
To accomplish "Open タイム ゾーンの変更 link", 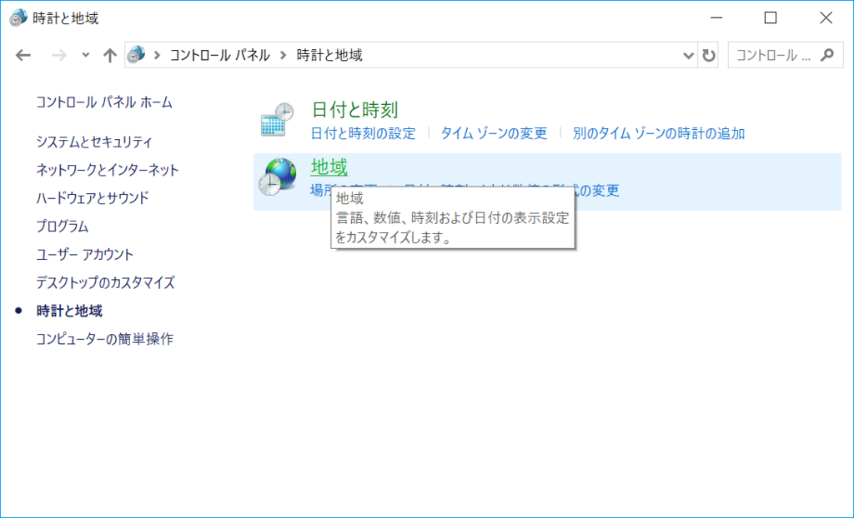I will click(x=494, y=133).
